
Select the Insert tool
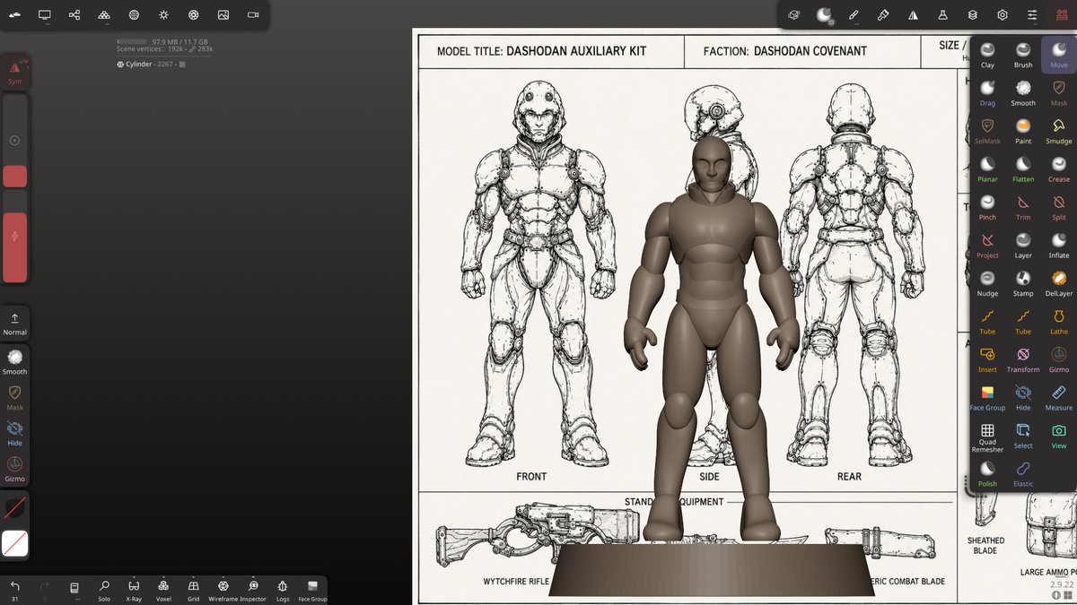(x=987, y=360)
